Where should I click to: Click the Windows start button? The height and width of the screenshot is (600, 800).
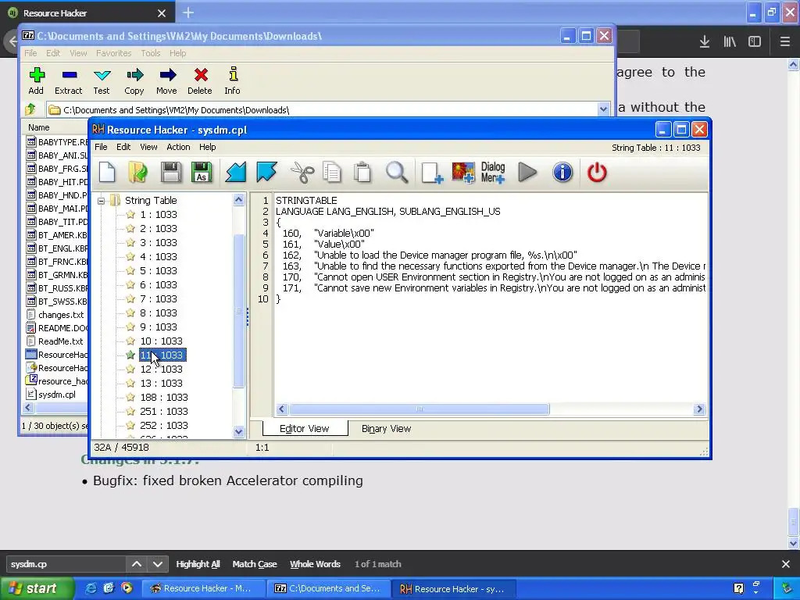[37, 588]
